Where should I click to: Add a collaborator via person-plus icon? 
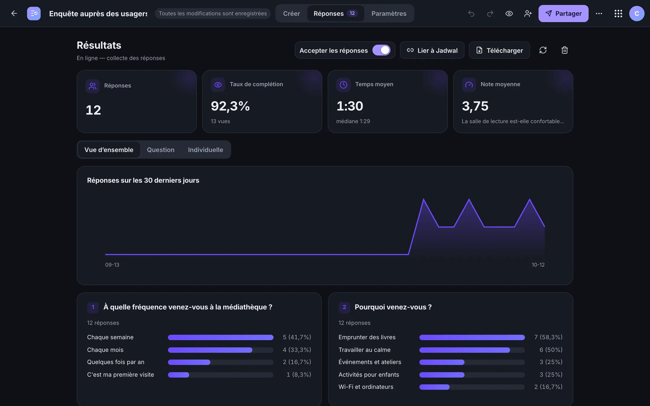point(528,13)
